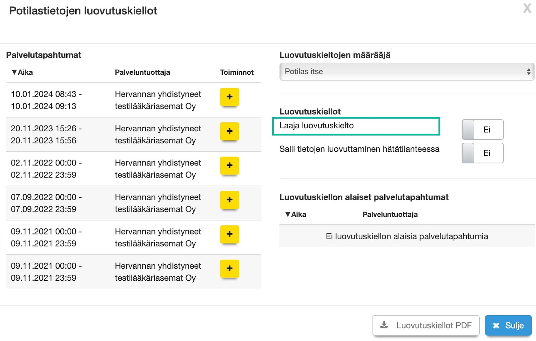Close the dialog with the Sulje button
Viewport: 536px width, 341px height.
tap(508, 325)
